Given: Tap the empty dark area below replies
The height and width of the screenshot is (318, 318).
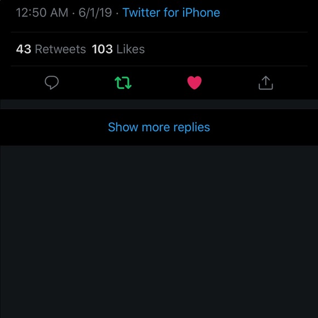Looking at the screenshot, I should [x=159, y=231].
